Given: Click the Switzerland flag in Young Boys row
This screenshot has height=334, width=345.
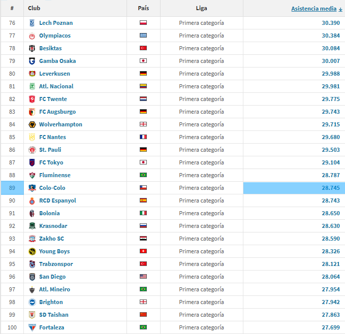Looking at the screenshot, I should pos(143,251).
